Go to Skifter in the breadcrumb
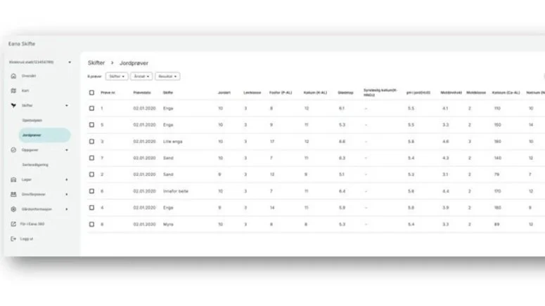The width and height of the screenshot is (545, 306). coord(96,62)
